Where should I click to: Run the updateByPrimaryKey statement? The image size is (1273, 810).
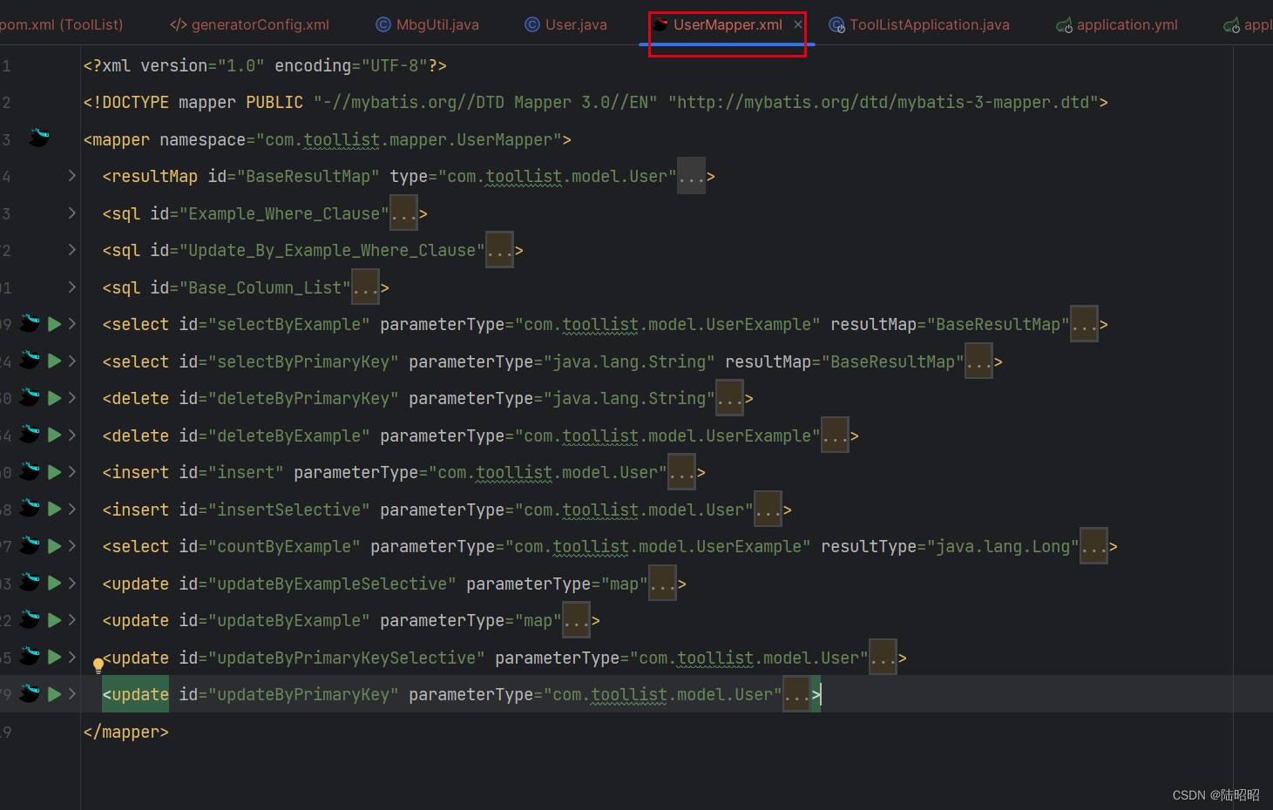pos(54,694)
